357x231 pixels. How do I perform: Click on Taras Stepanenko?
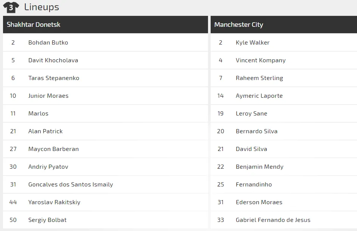pyautogui.click(x=54, y=78)
